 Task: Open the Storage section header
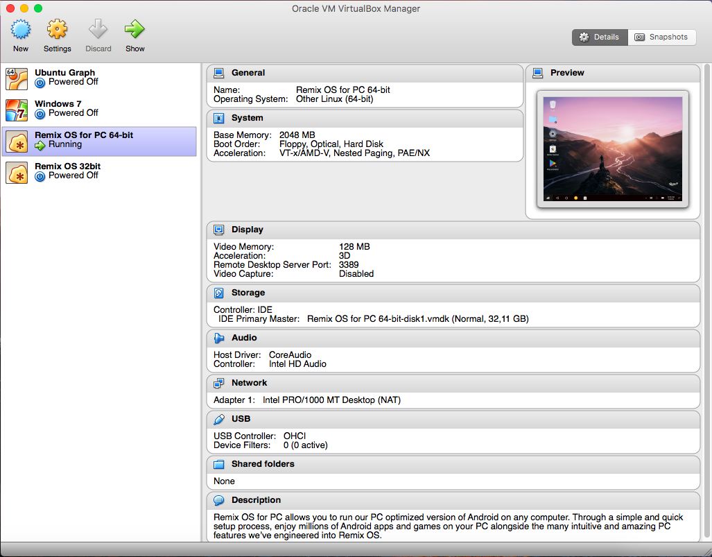pos(453,293)
